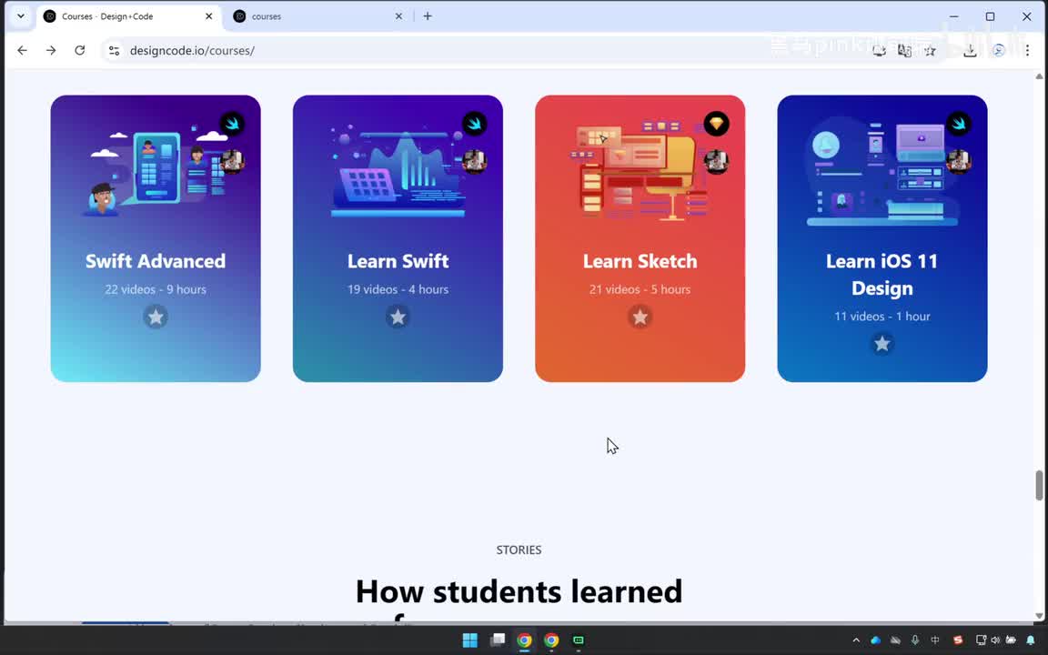Reload the current page
The width and height of the screenshot is (1048, 655).
point(79,50)
